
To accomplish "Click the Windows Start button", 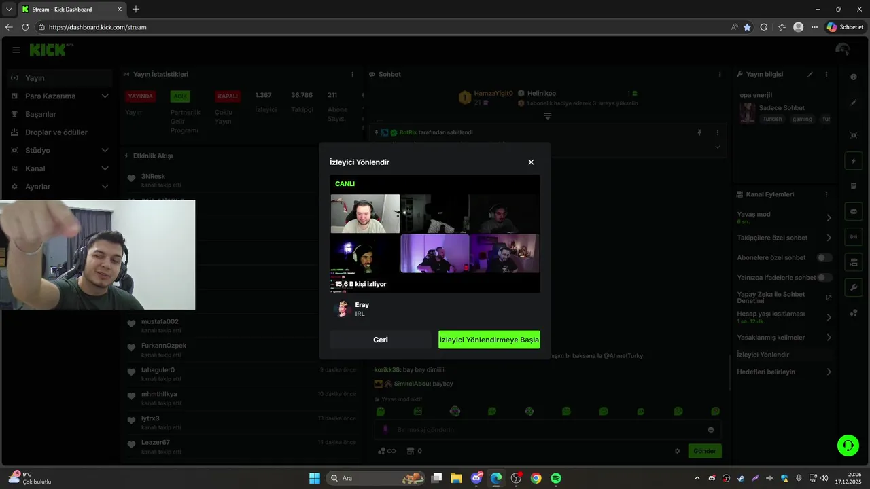I will pyautogui.click(x=315, y=478).
